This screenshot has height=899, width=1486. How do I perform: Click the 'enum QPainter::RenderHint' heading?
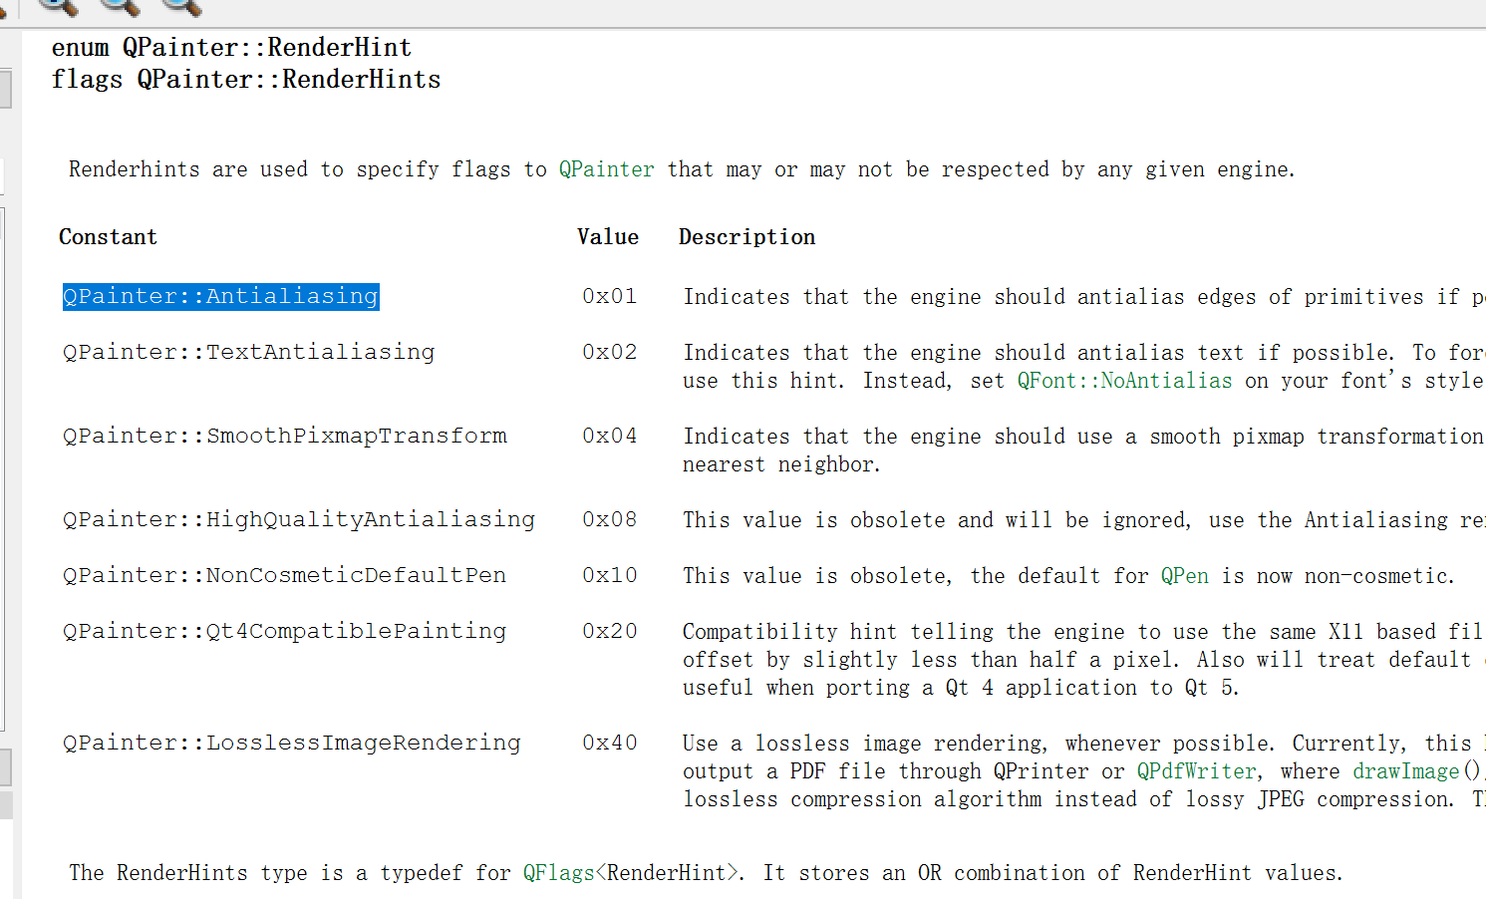[231, 47]
